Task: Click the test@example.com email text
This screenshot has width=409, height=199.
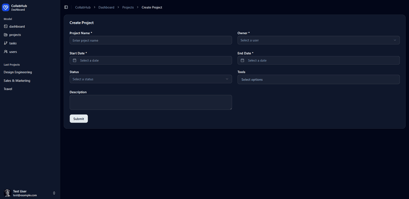Action: click(25, 195)
